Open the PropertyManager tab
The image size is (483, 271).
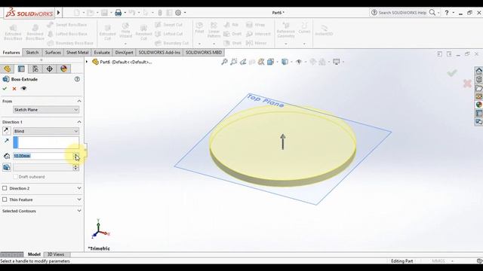pyautogui.click(x=21, y=69)
